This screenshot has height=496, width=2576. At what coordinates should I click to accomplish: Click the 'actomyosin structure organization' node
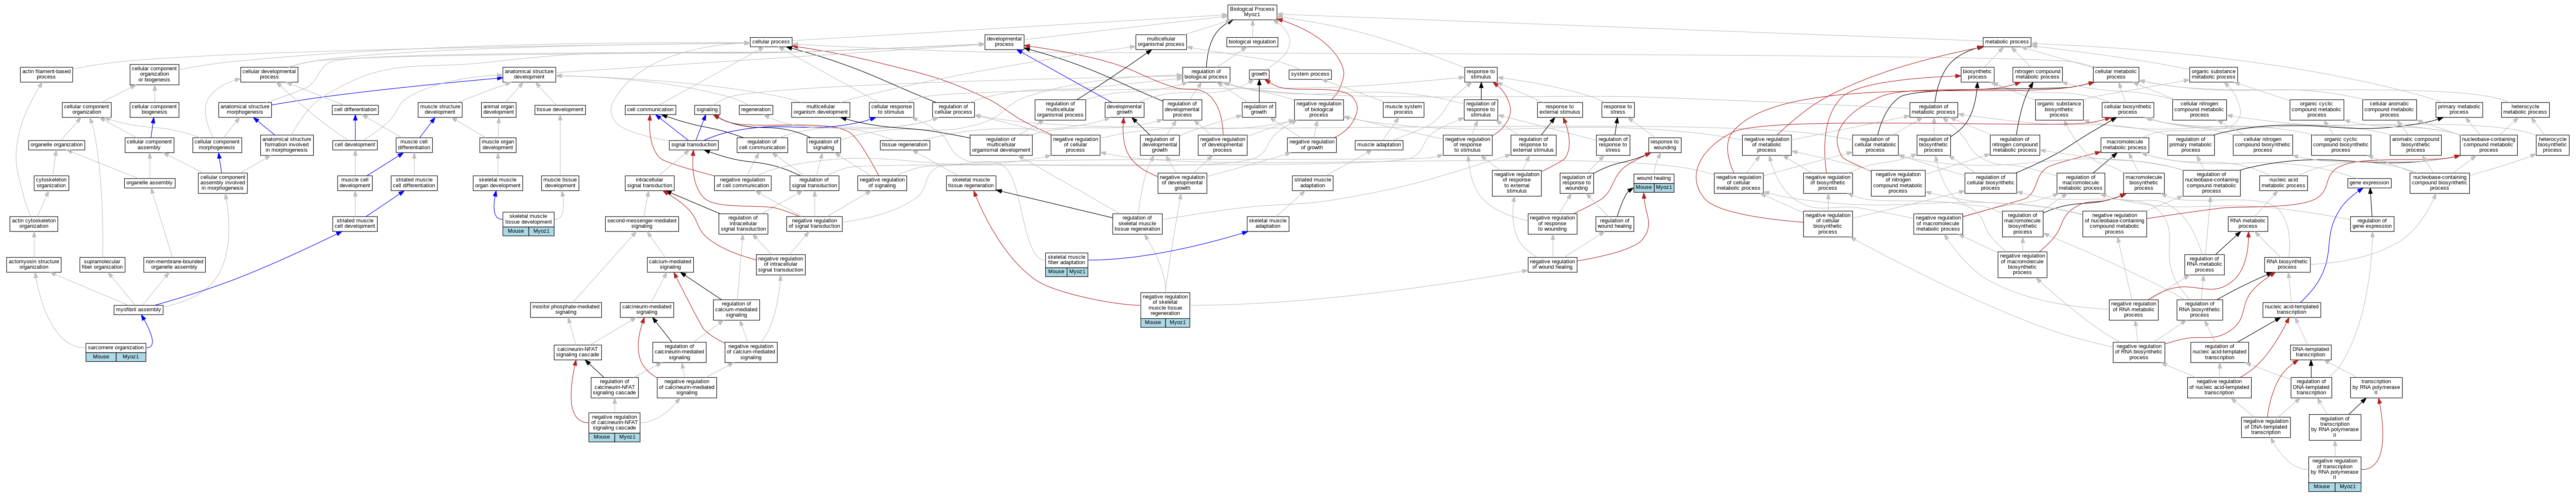(x=34, y=265)
